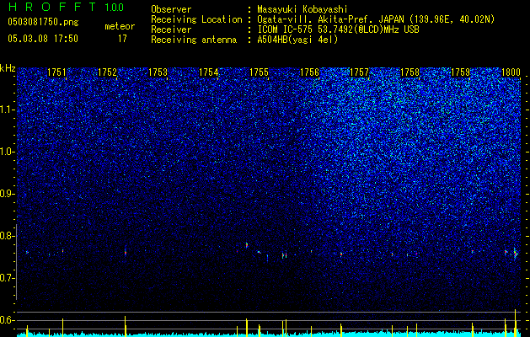The image size is (530, 337).
Task: Click the 0.8 kHz axis label
Action: (x=8, y=236)
